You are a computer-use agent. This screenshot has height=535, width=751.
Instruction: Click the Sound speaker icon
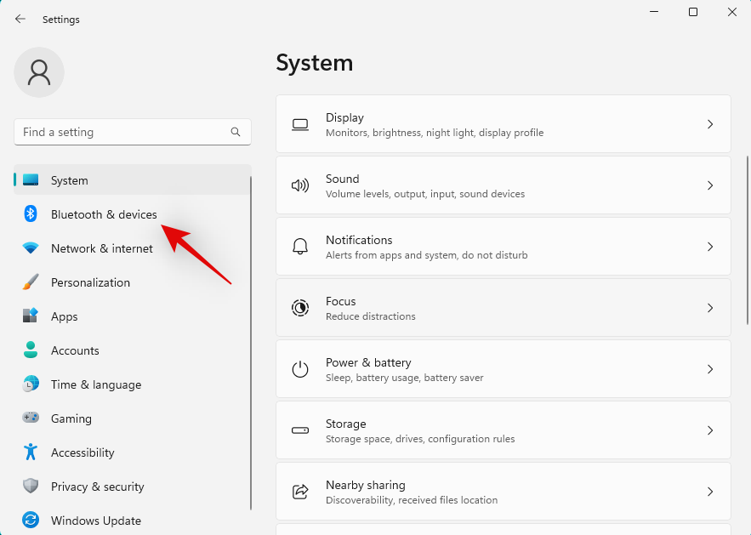coord(300,185)
